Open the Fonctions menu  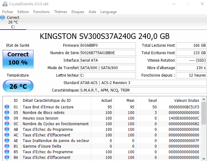[x=41, y=12]
